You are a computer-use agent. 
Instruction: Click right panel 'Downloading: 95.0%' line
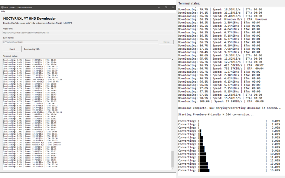coord(220,59)
